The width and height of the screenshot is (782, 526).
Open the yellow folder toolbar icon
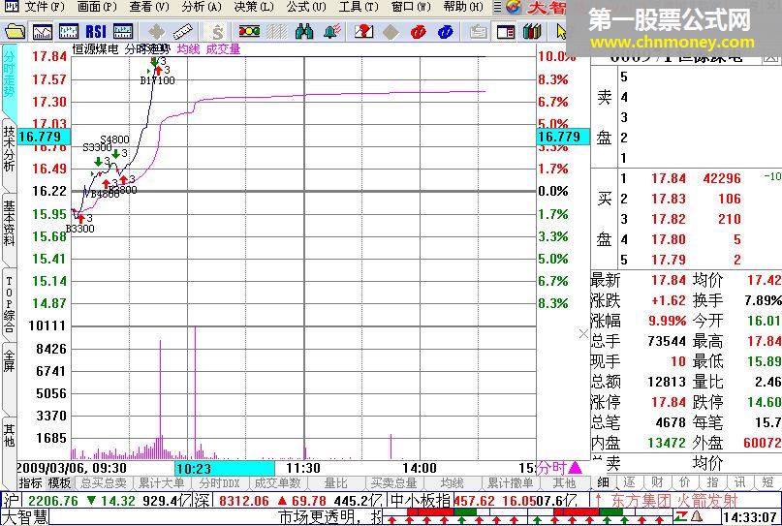point(15,32)
